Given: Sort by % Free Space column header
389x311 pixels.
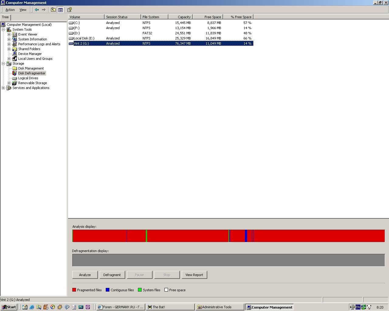Looking at the screenshot, I should click(x=238, y=17).
